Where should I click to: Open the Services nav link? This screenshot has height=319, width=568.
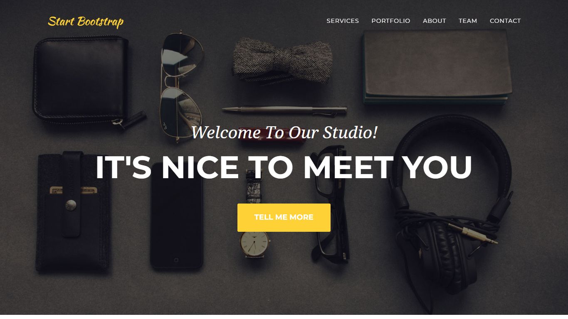pos(343,21)
